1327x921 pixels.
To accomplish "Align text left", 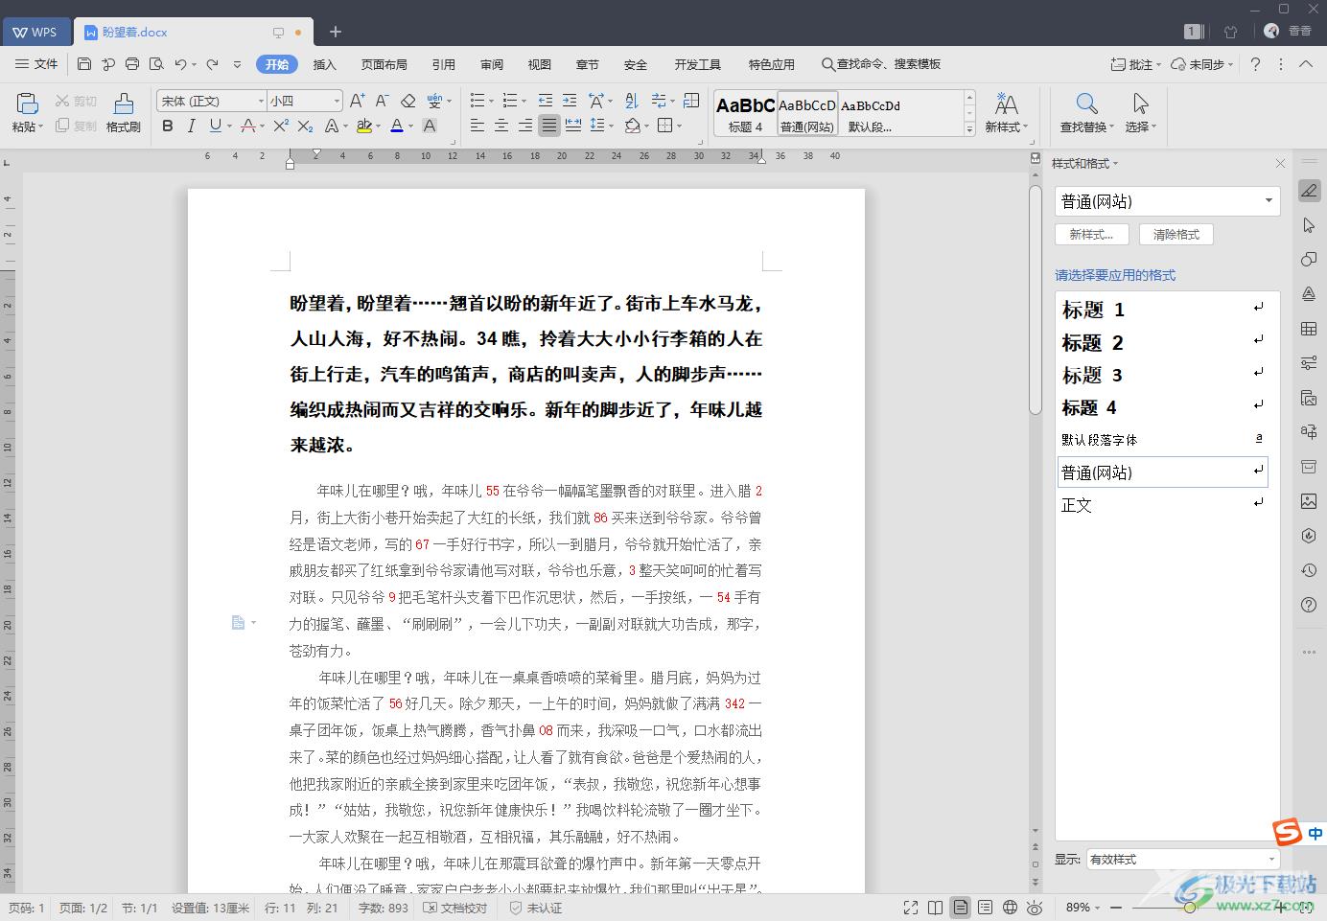I will (x=477, y=126).
